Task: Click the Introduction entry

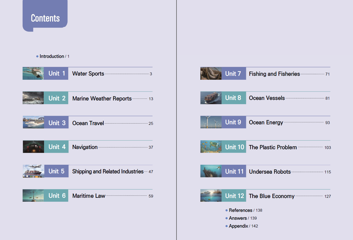Action: [52, 56]
